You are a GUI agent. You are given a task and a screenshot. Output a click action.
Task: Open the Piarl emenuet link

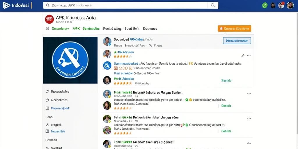pyautogui.click(x=123, y=73)
